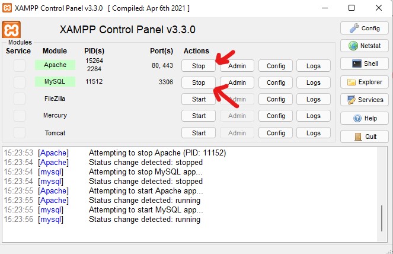
Task: Click the 'Attempting to start Apache app...' log line
Action: 146,190
